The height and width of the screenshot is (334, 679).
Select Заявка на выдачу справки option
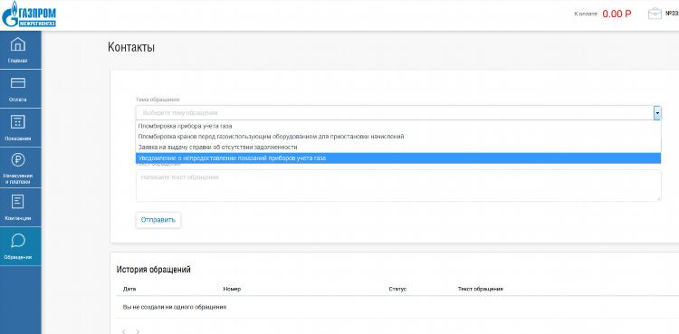398,148
